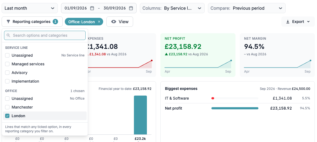Click the £23.2k bar label
Viewport: 317px width, 142px height.
140,139
